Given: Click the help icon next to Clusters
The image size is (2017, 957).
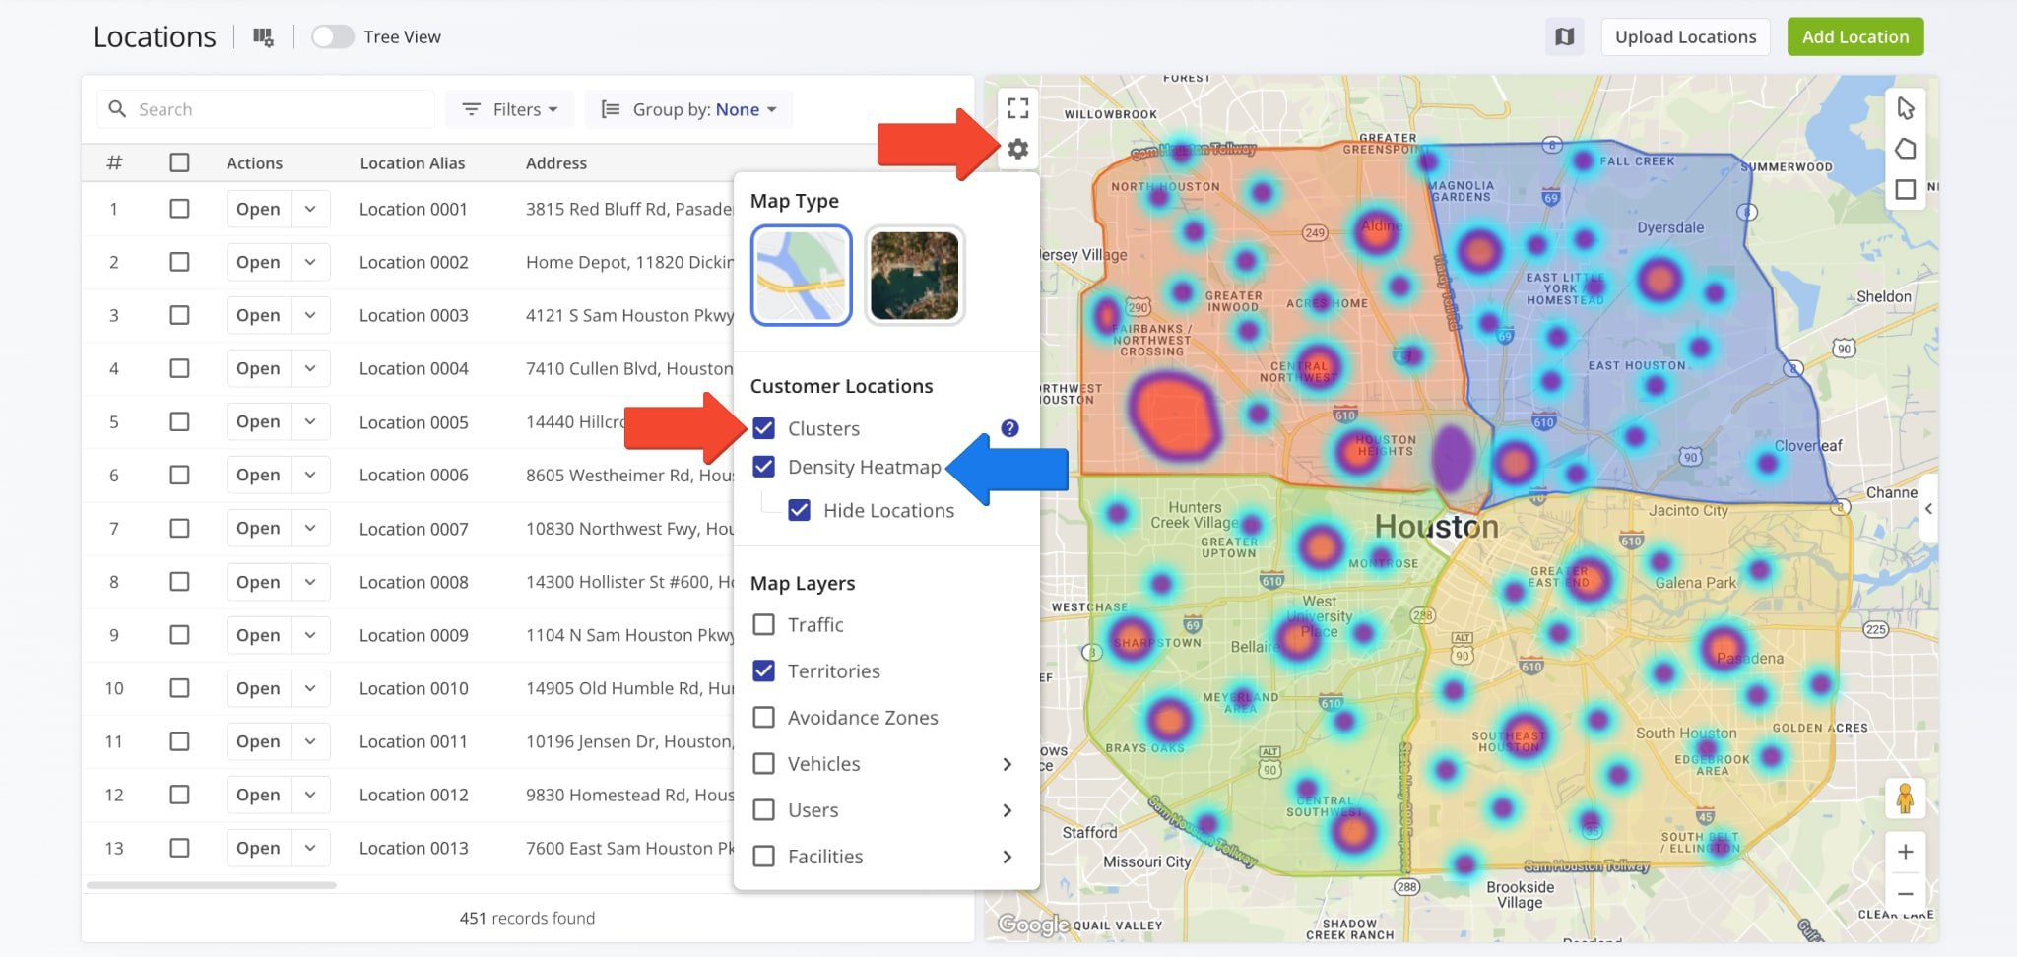Looking at the screenshot, I should (x=1009, y=428).
